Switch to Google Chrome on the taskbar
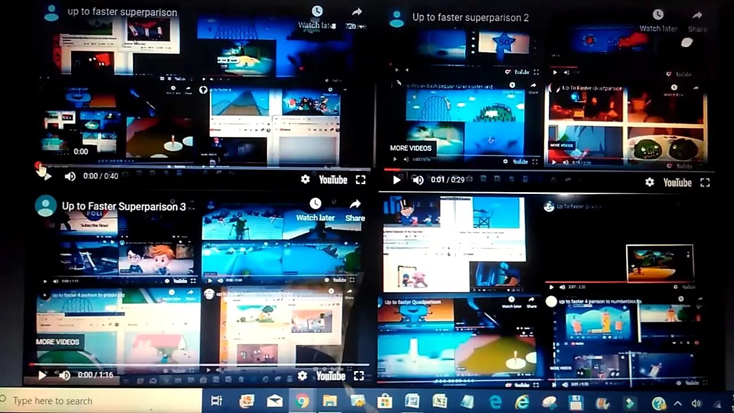The height and width of the screenshot is (413, 734). point(302,401)
